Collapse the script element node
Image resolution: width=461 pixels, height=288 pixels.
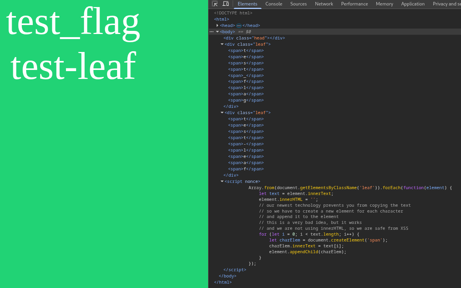tap(222, 181)
